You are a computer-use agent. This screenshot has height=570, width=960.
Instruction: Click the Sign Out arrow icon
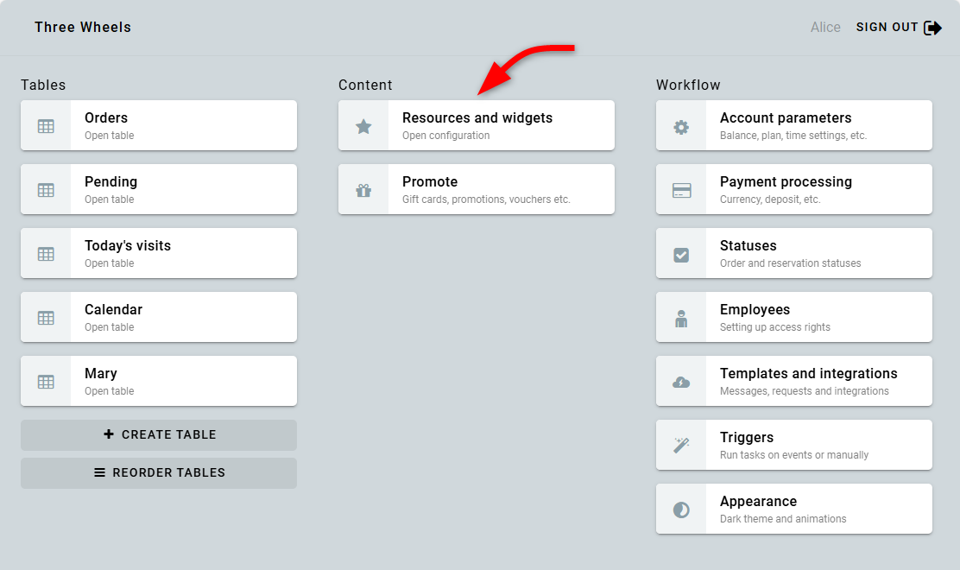[932, 28]
